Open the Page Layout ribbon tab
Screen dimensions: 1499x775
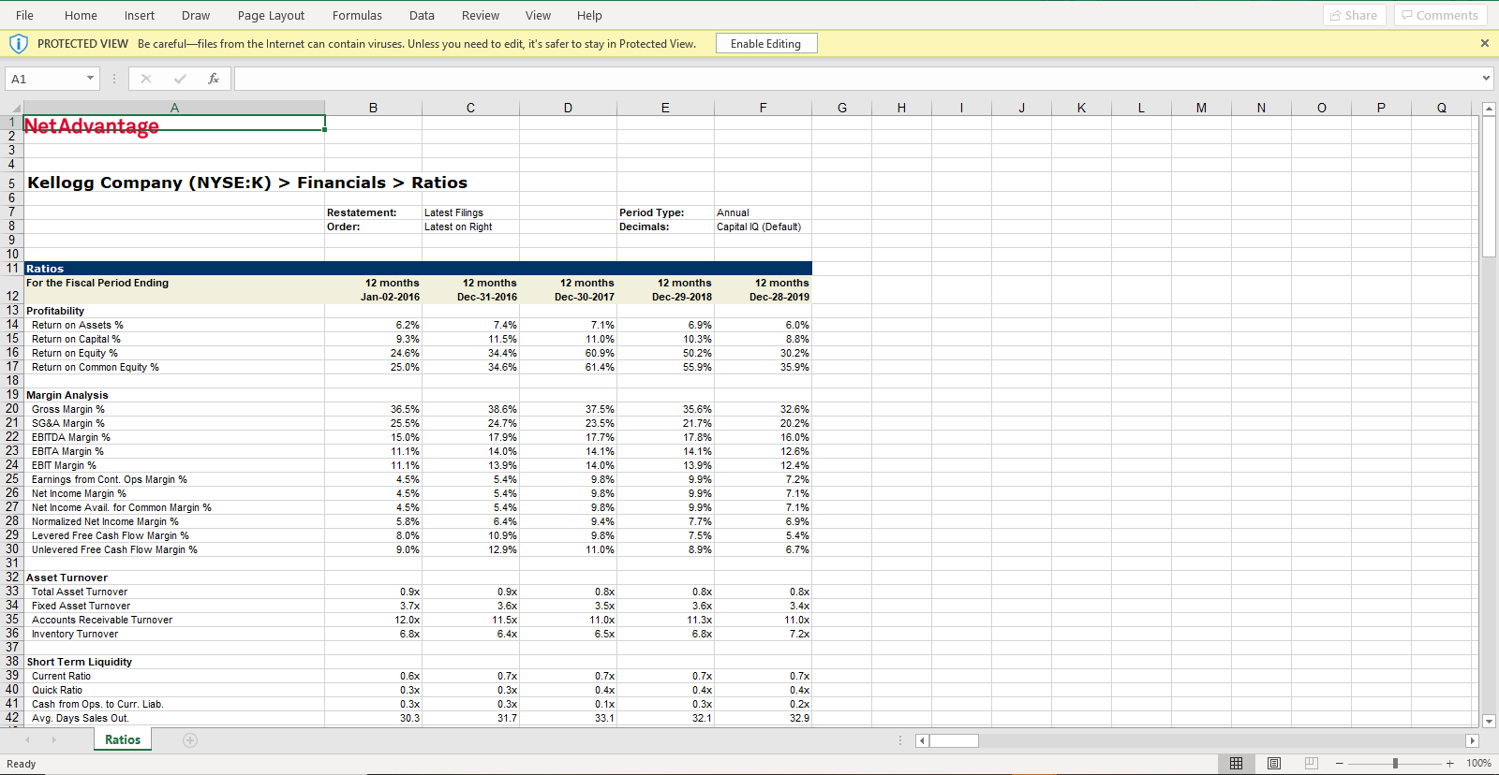pos(271,15)
